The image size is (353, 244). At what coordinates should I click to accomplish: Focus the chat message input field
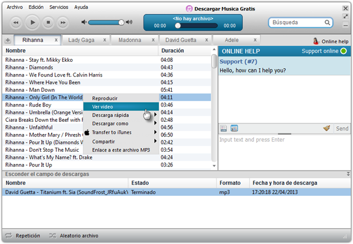(x=284, y=152)
